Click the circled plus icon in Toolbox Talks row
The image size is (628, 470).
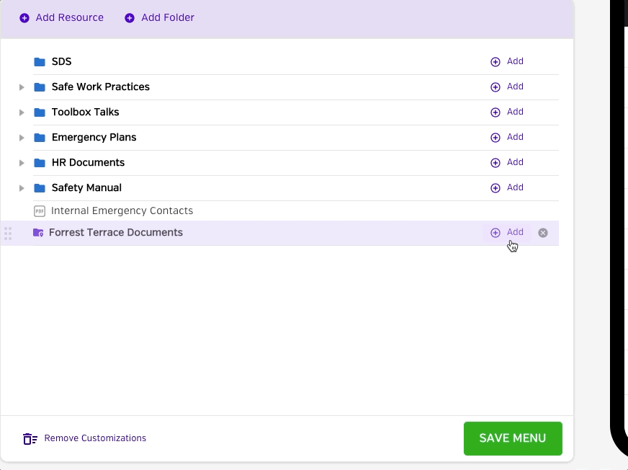click(x=495, y=112)
